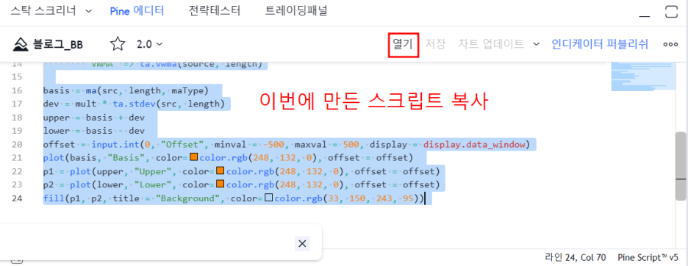Open the 트레이딩패널 tab
Viewport: 688px width, 266px height.
(x=296, y=11)
